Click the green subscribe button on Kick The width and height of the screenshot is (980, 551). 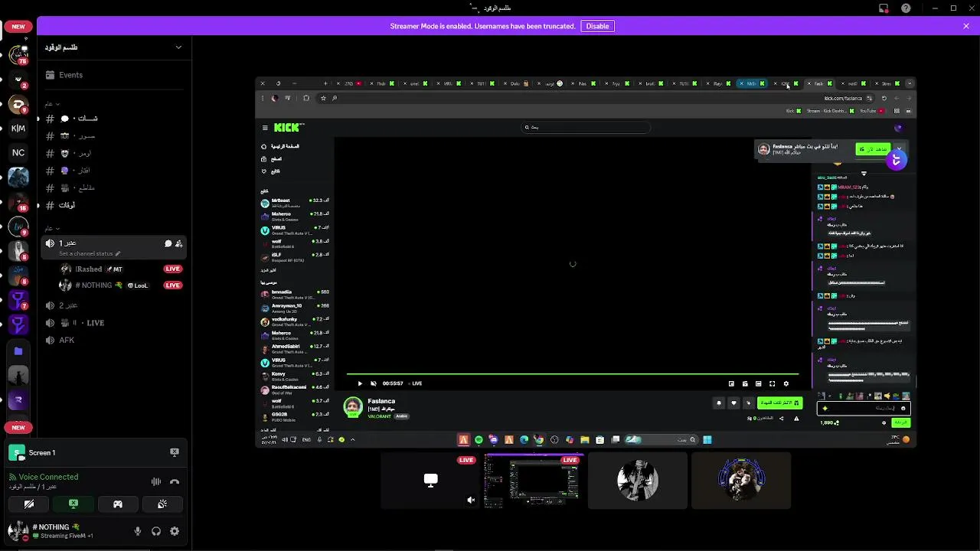click(779, 403)
